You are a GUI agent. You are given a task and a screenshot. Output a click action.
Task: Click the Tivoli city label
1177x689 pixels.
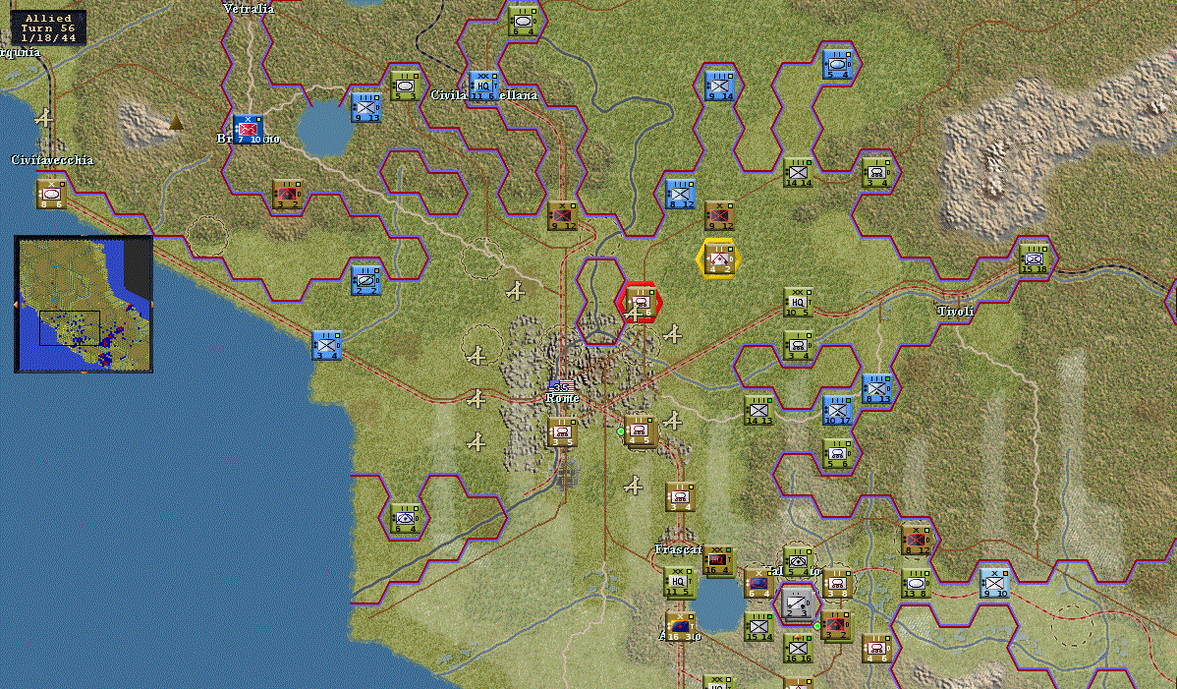pyautogui.click(x=956, y=311)
